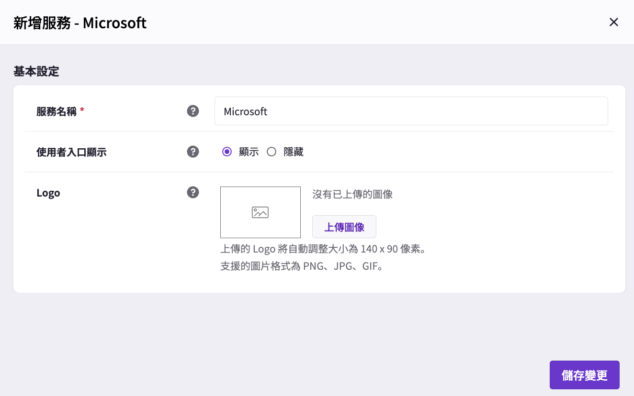634x396 pixels.
Task: Select the 隱藏 radio option
Action: coord(272,152)
